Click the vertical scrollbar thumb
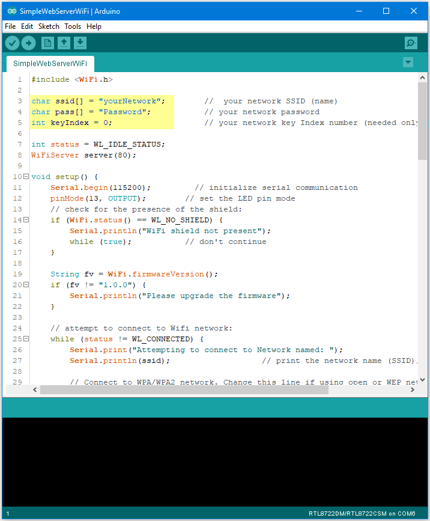This screenshot has width=430, height=521. (x=422, y=121)
